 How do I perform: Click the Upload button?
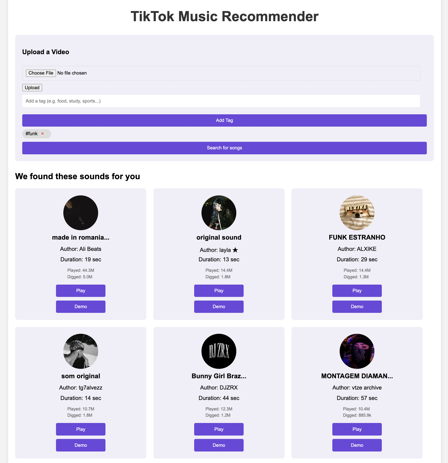coord(32,88)
